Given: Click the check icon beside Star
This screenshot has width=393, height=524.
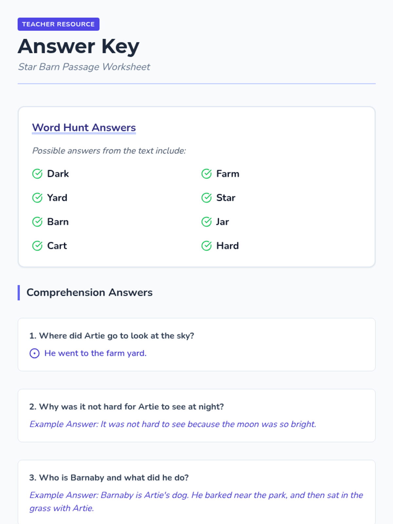Looking at the screenshot, I should coord(206,198).
